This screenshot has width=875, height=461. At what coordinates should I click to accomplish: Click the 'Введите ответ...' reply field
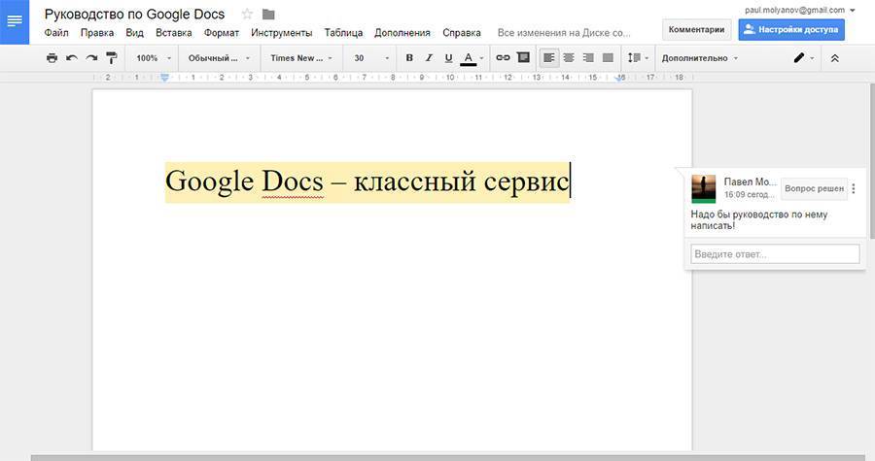click(775, 254)
